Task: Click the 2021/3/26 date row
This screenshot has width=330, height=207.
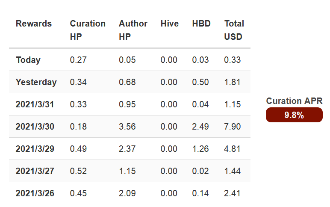Action: pos(130,193)
